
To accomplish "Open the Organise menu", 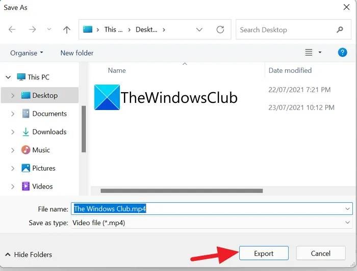I will click(27, 53).
